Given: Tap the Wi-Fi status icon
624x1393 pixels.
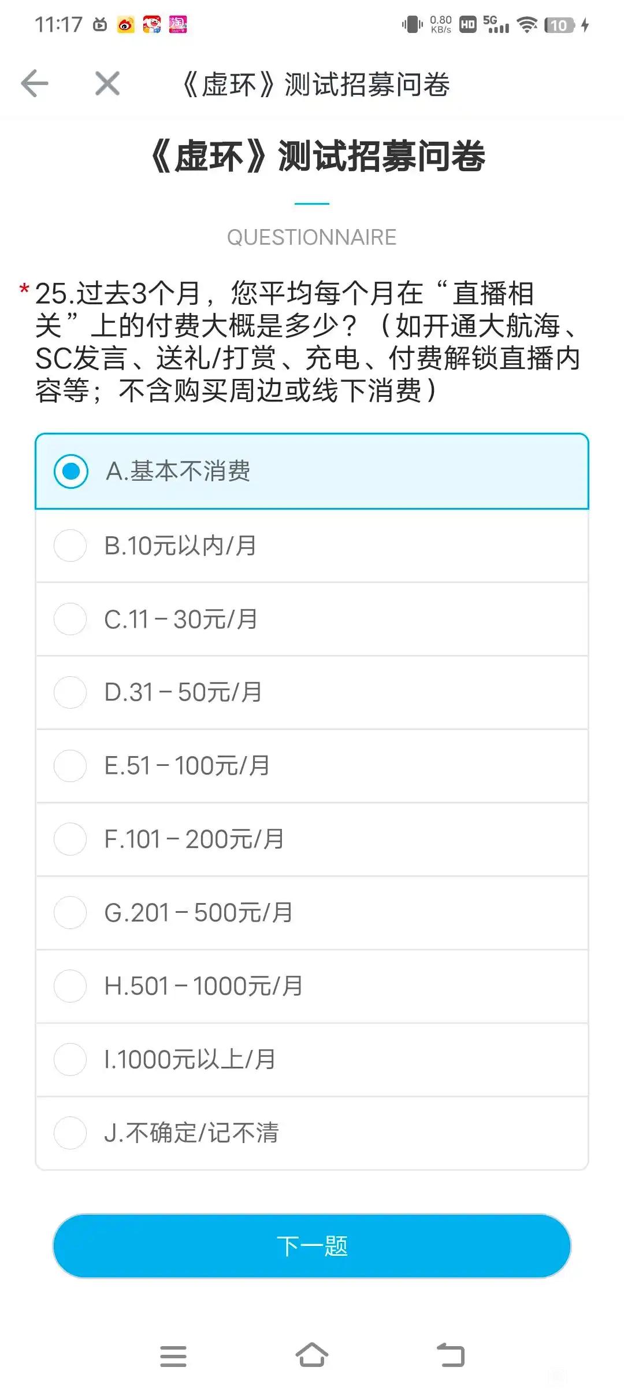Looking at the screenshot, I should (526, 24).
